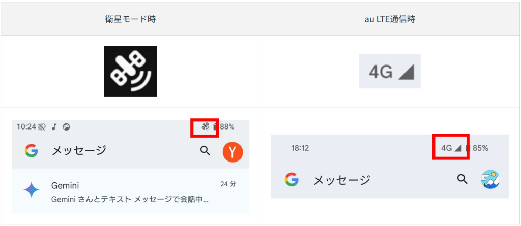Open the blue picture profile avatar
The height and width of the screenshot is (226, 521).
coord(490,179)
